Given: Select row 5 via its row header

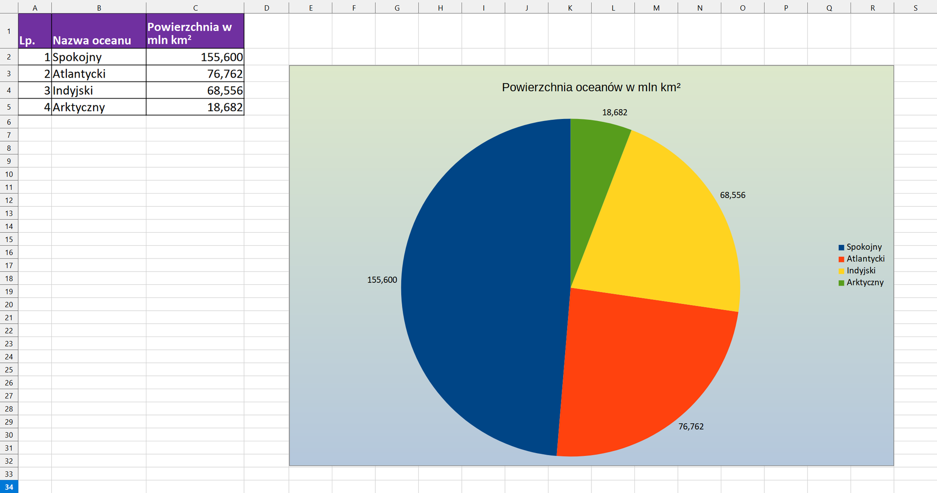Looking at the screenshot, I should point(9,107).
